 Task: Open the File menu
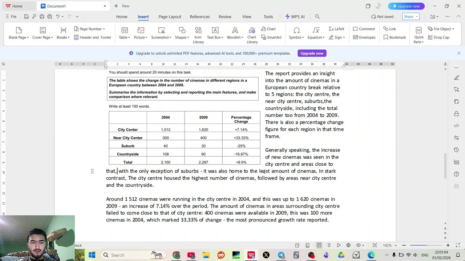(11, 17)
